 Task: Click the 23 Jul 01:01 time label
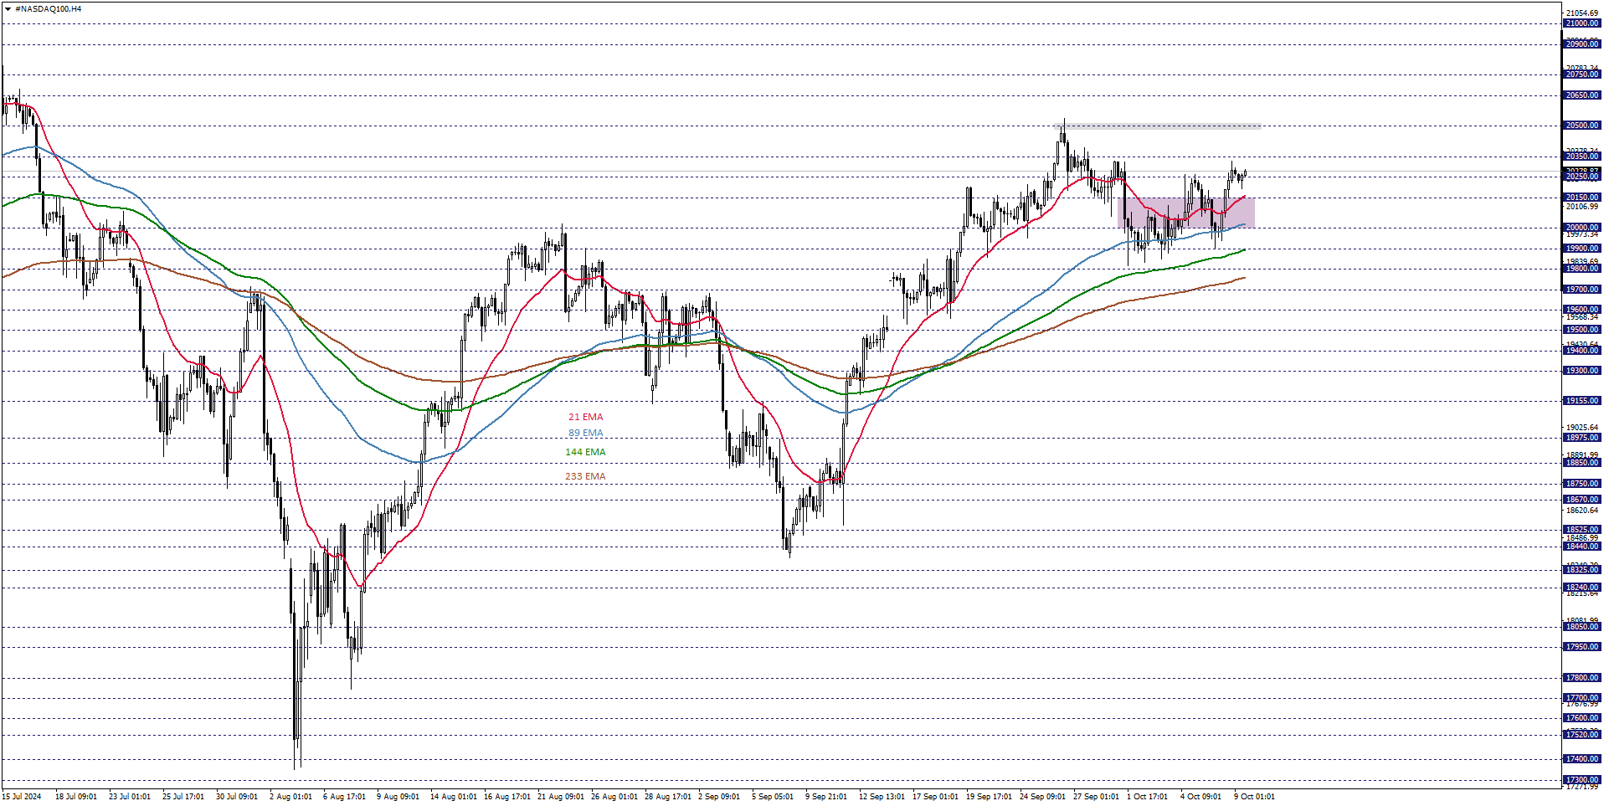(130, 797)
